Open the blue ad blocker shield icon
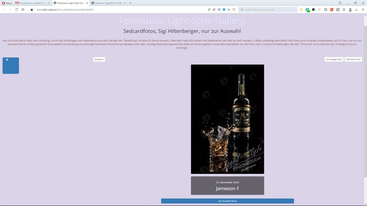The image size is (367, 206). [224, 9]
